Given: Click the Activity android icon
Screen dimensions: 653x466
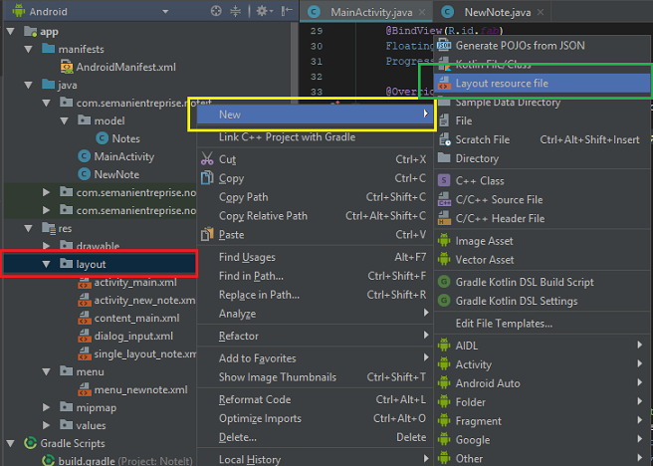Looking at the screenshot, I should click(x=444, y=364).
